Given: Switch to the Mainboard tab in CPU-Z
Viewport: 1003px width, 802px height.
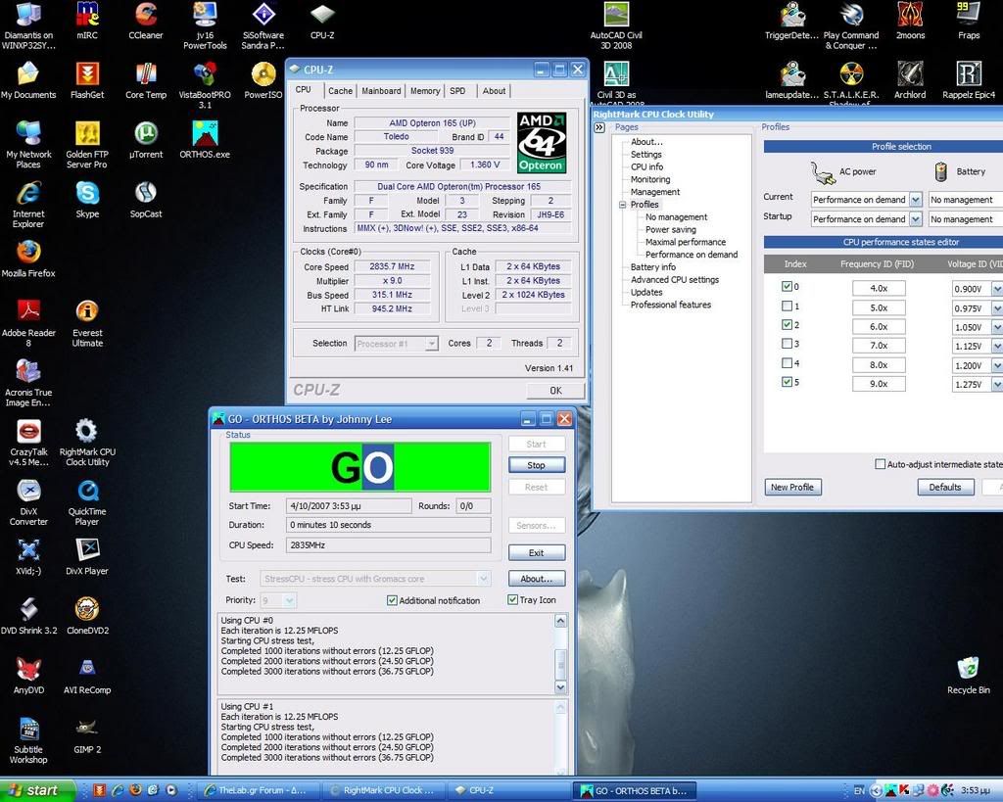Looking at the screenshot, I should [x=381, y=91].
